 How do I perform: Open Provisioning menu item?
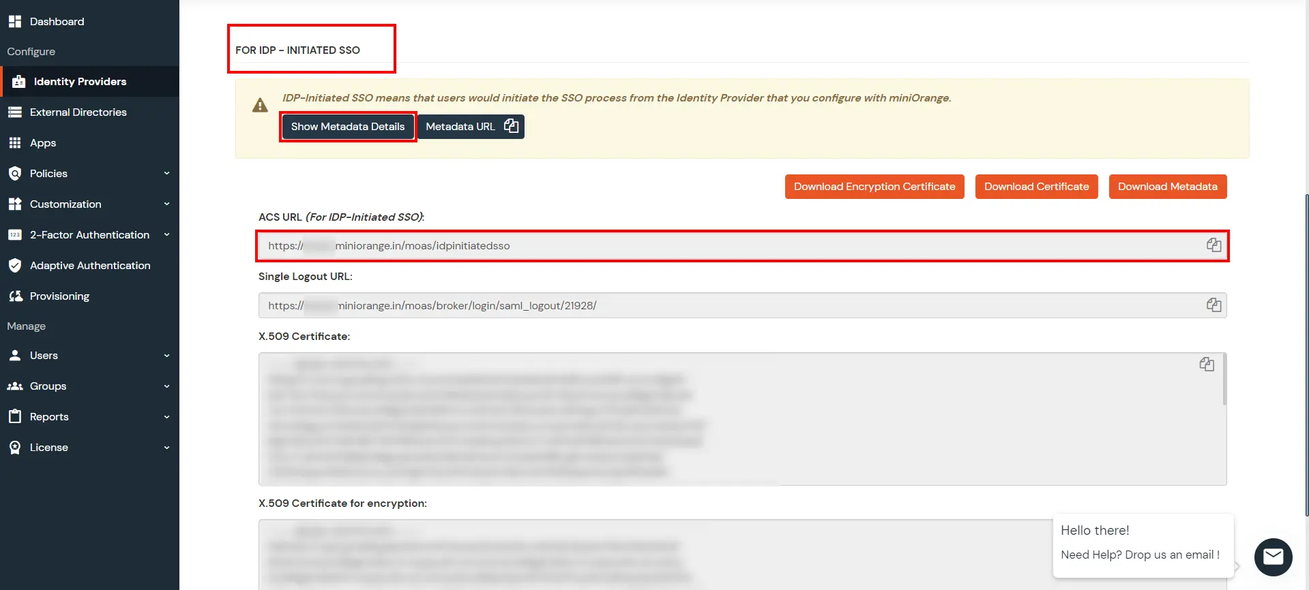pyautogui.click(x=89, y=296)
